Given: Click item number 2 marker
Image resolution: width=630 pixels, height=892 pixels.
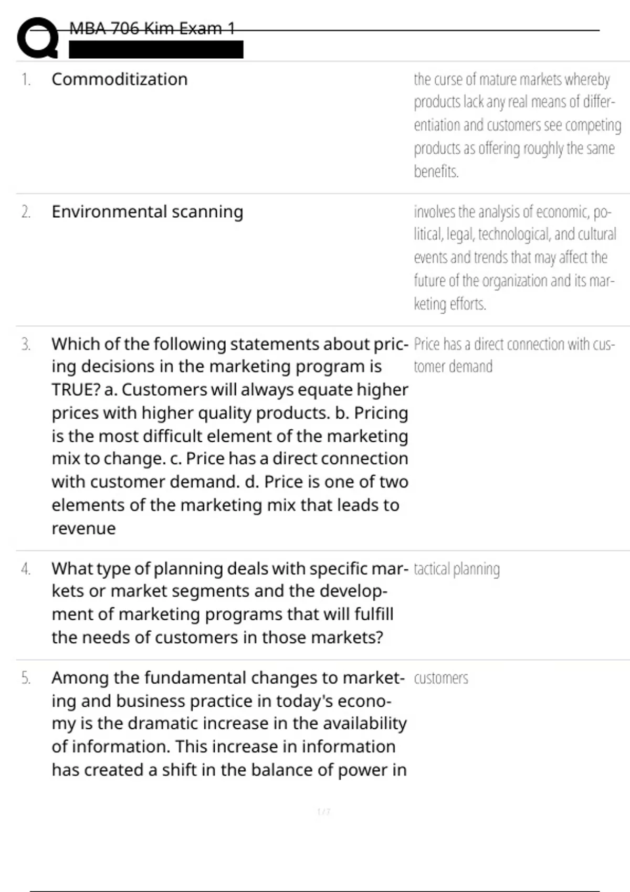Looking at the screenshot, I should pyautogui.click(x=26, y=212).
